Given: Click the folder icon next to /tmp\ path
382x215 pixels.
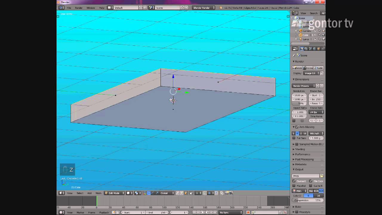Looking at the screenshot, I should pos(321,176).
